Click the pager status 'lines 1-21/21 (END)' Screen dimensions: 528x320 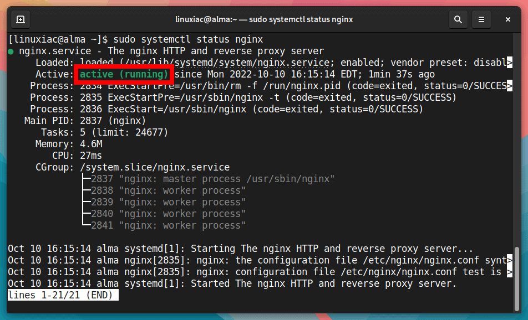[x=63, y=295]
